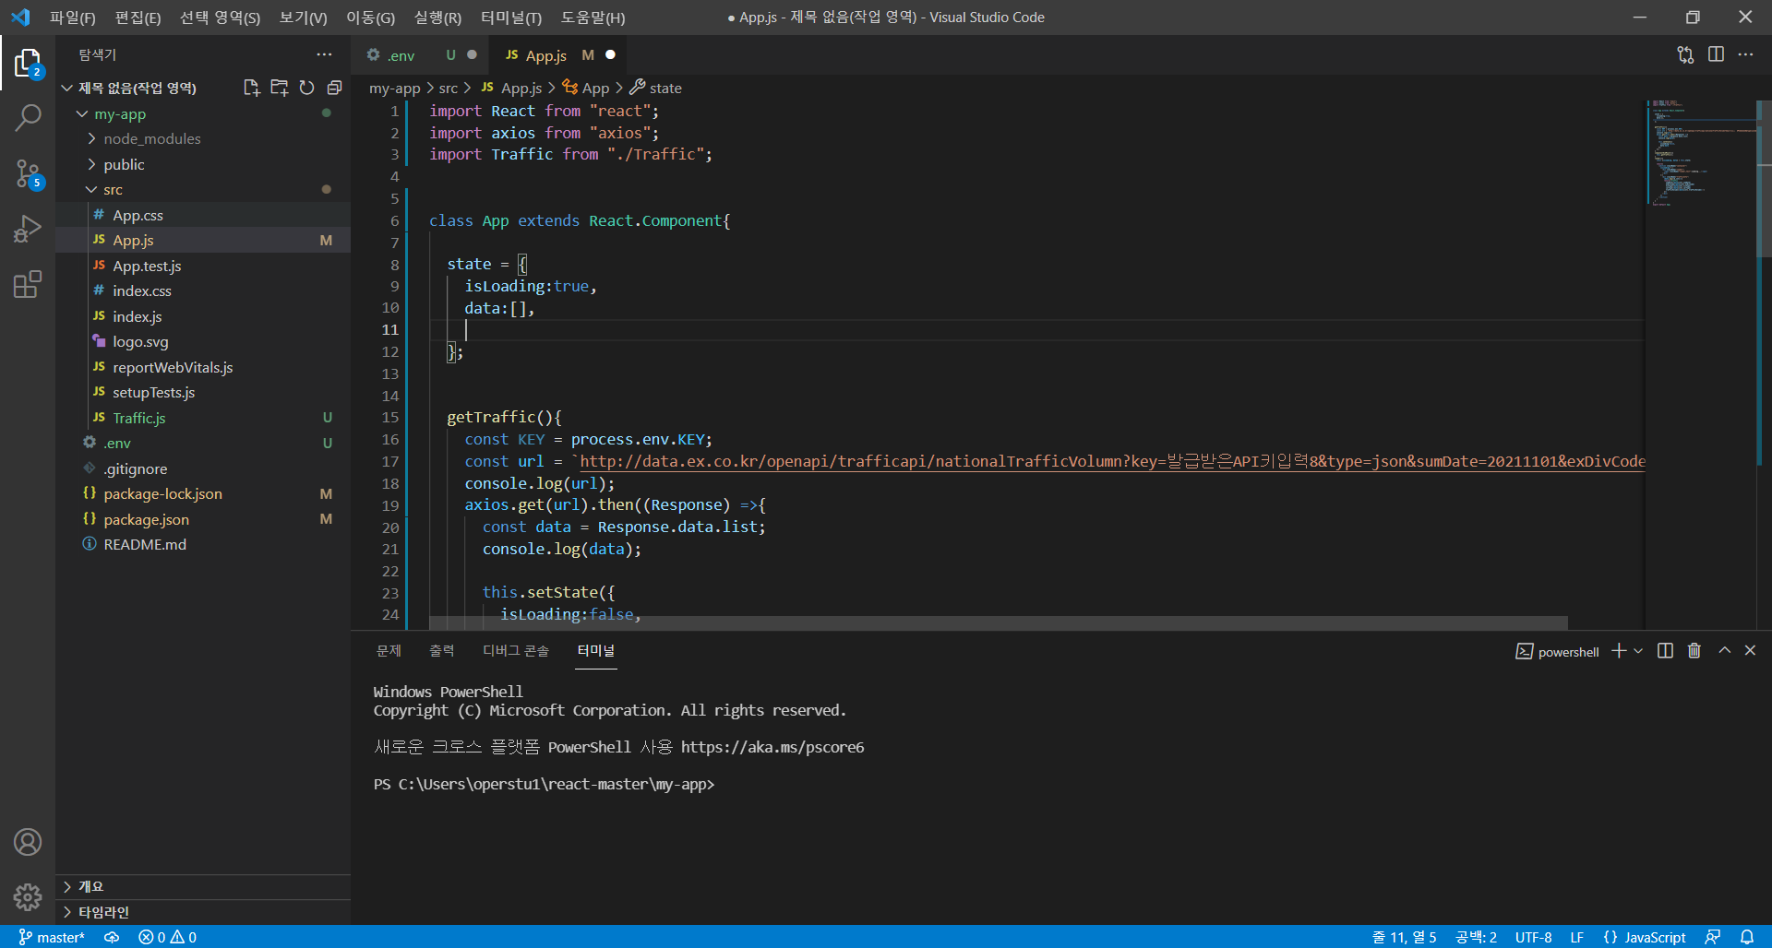Click the UTF-8 encoding status
Viewport: 1772px width, 948px height.
coord(1533,937)
